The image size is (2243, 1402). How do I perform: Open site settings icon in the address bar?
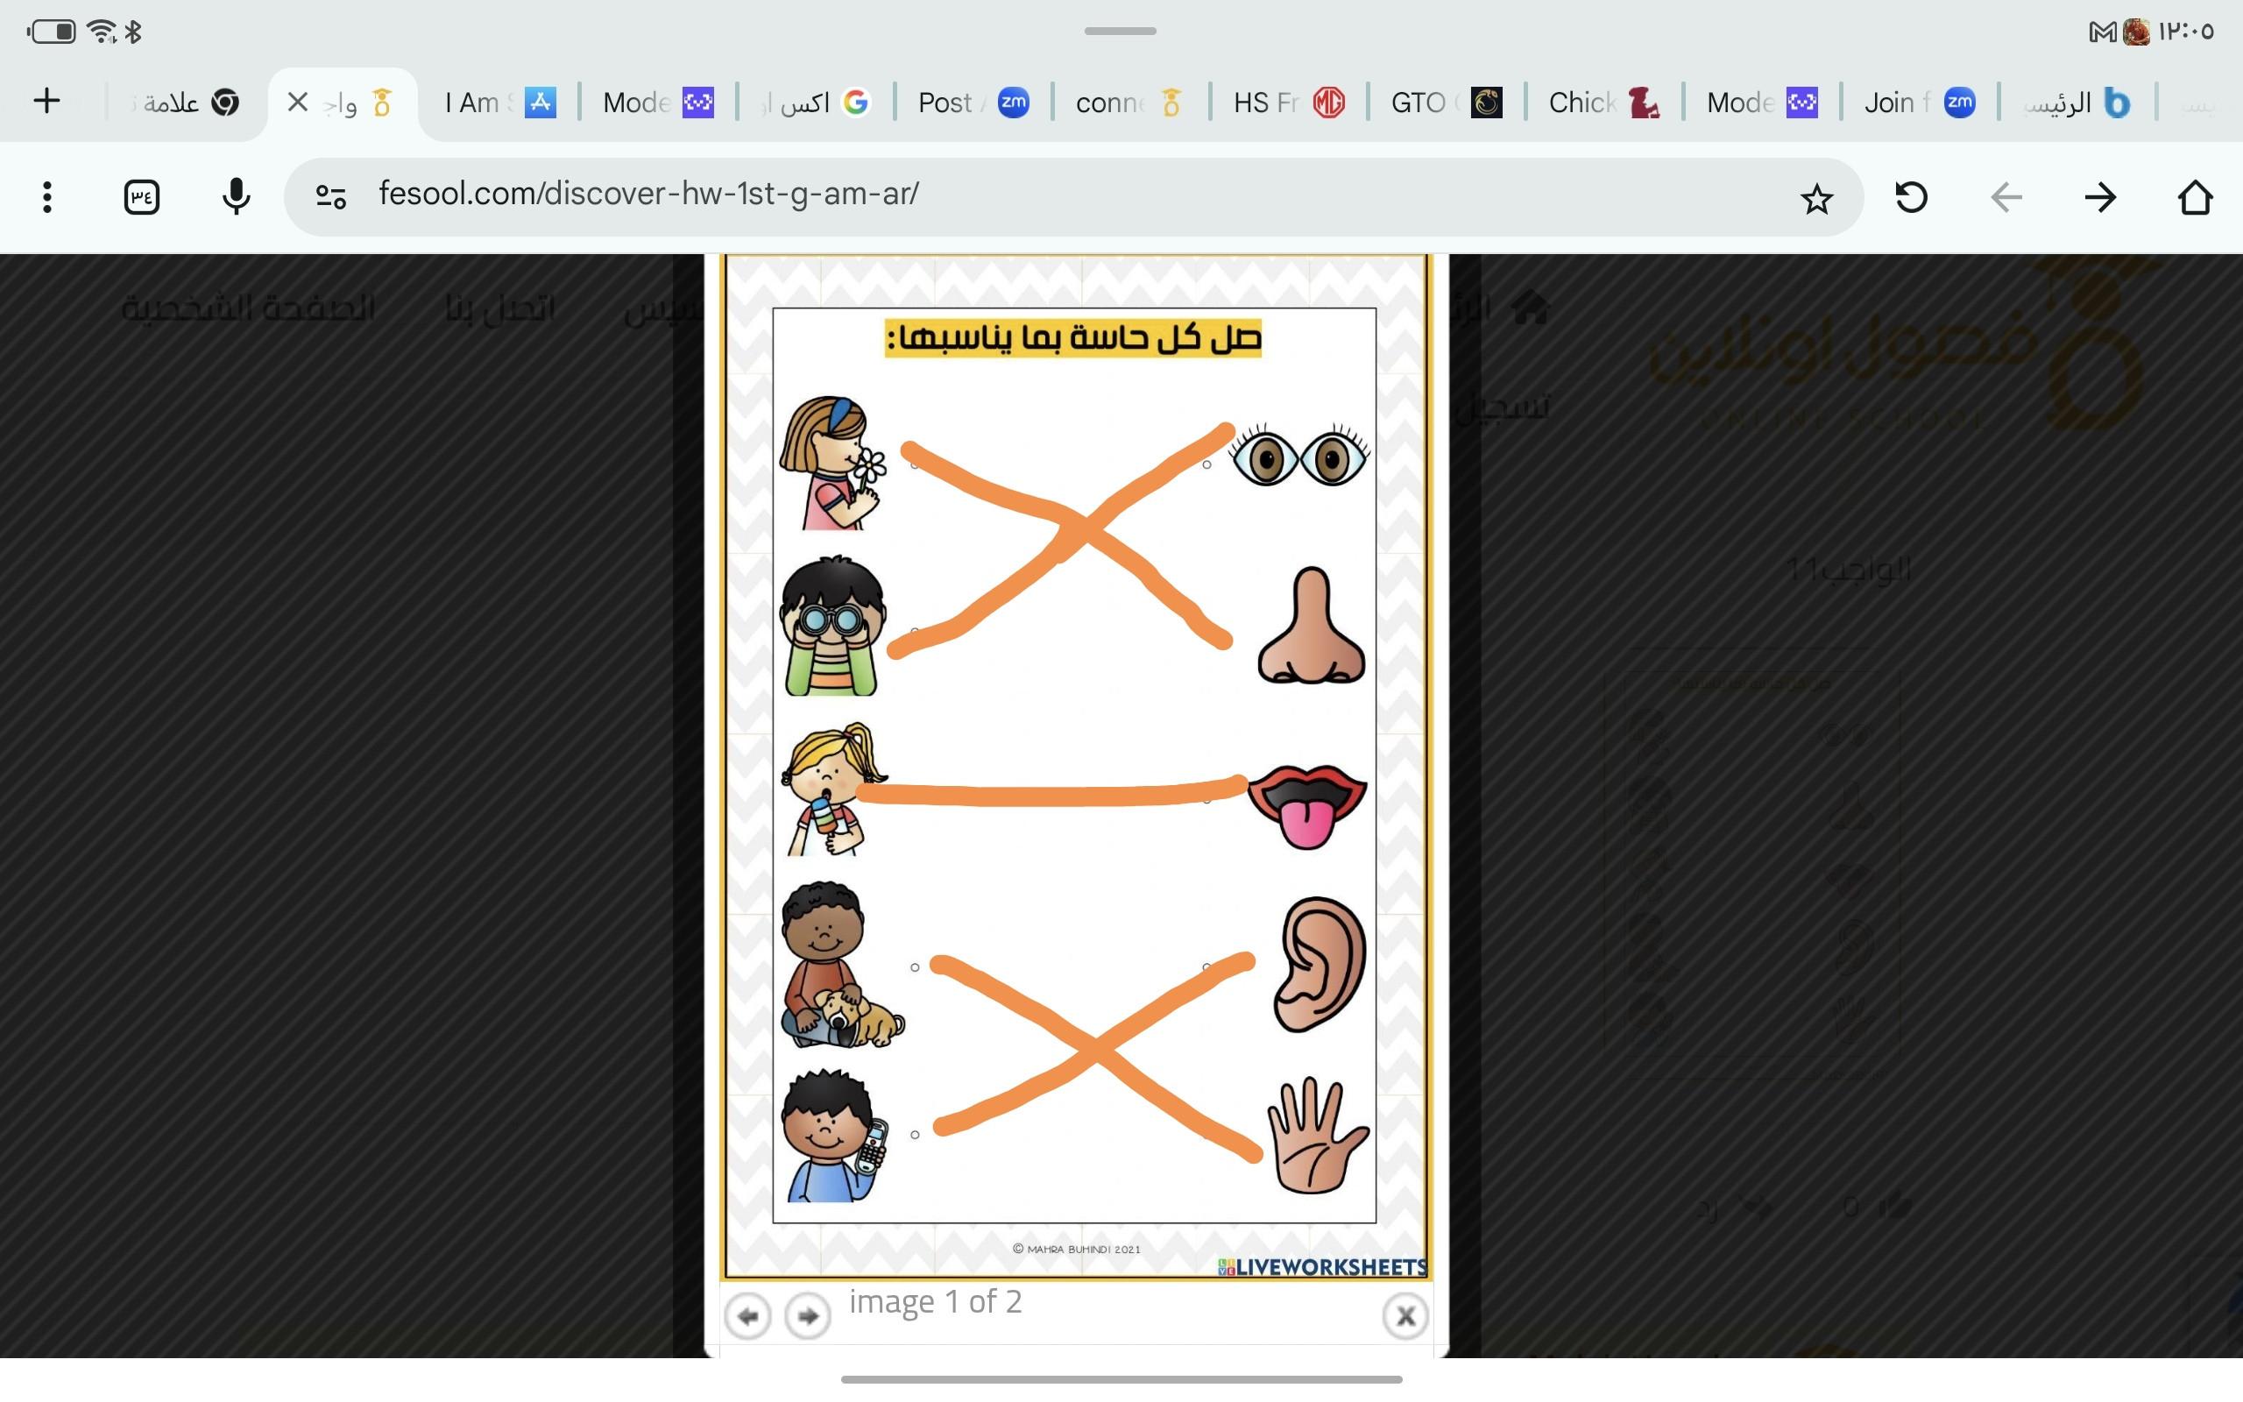coord(331,196)
